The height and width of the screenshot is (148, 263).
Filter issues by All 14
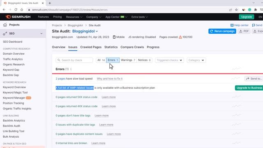pyautogui.click(x=101, y=60)
